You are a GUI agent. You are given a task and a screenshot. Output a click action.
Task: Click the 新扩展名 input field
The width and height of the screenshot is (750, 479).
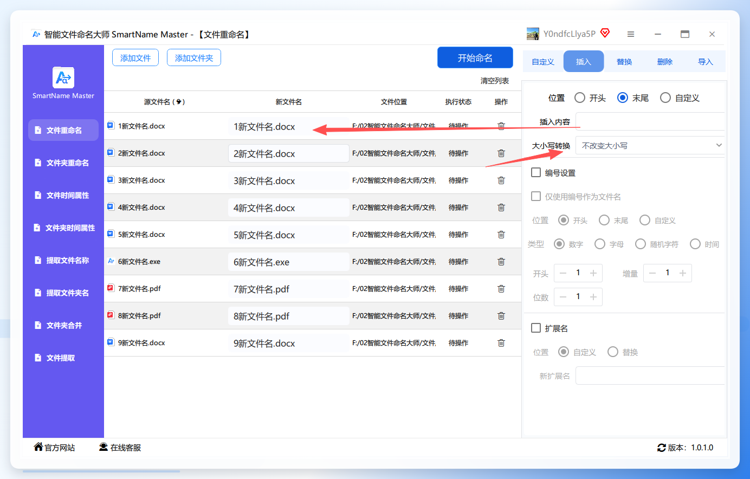650,376
